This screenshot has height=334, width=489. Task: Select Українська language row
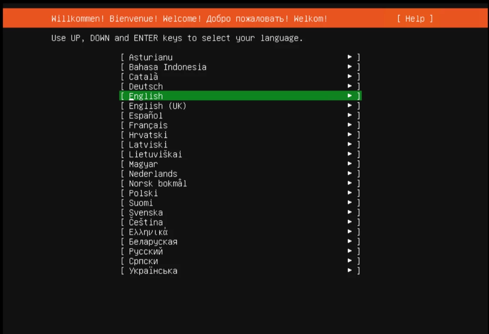241,271
